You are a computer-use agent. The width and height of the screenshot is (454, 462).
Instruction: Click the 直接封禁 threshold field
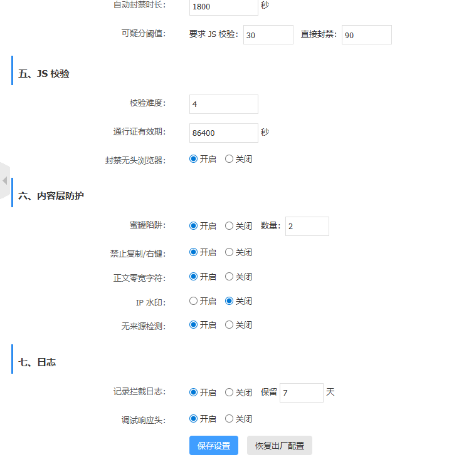click(367, 35)
